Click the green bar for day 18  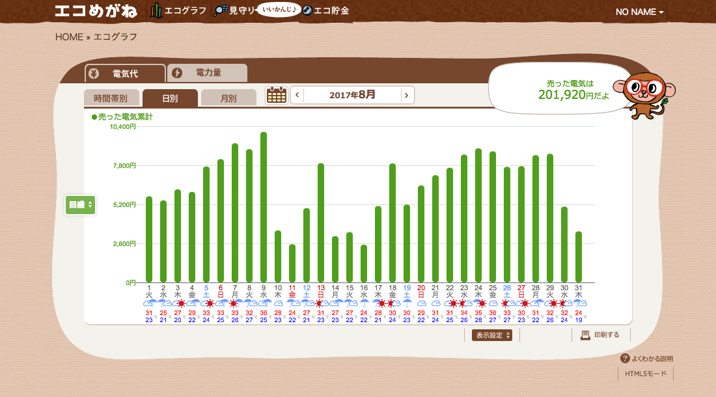tap(392, 223)
